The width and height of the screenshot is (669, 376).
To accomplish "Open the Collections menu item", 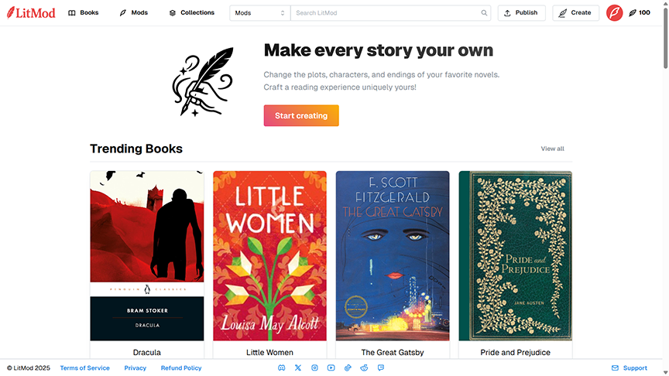I will pos(191,13).
